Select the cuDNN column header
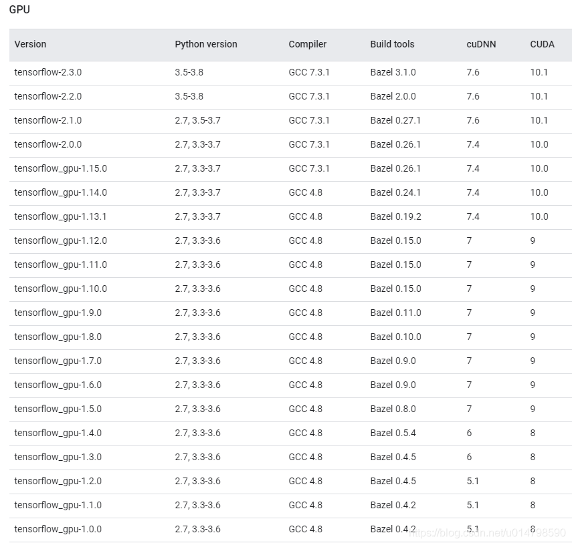Viewport: 572px width, 545px height. 481,44
